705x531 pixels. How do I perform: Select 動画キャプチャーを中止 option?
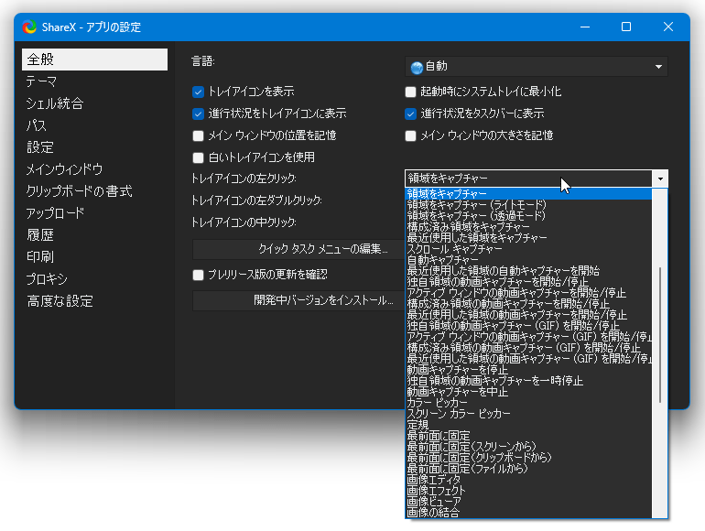(x=528, y=392)
